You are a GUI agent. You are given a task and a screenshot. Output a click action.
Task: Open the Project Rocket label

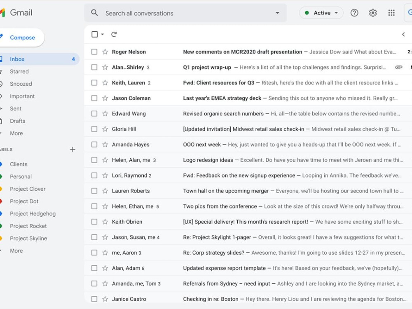[28, 226]
